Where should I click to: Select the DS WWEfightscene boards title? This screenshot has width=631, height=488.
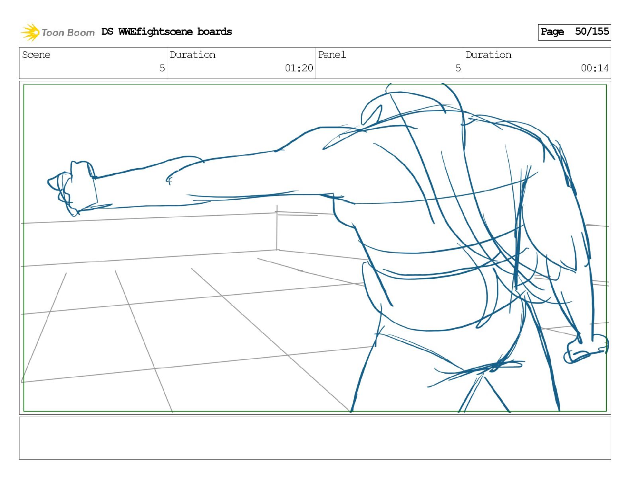[167, 32]
